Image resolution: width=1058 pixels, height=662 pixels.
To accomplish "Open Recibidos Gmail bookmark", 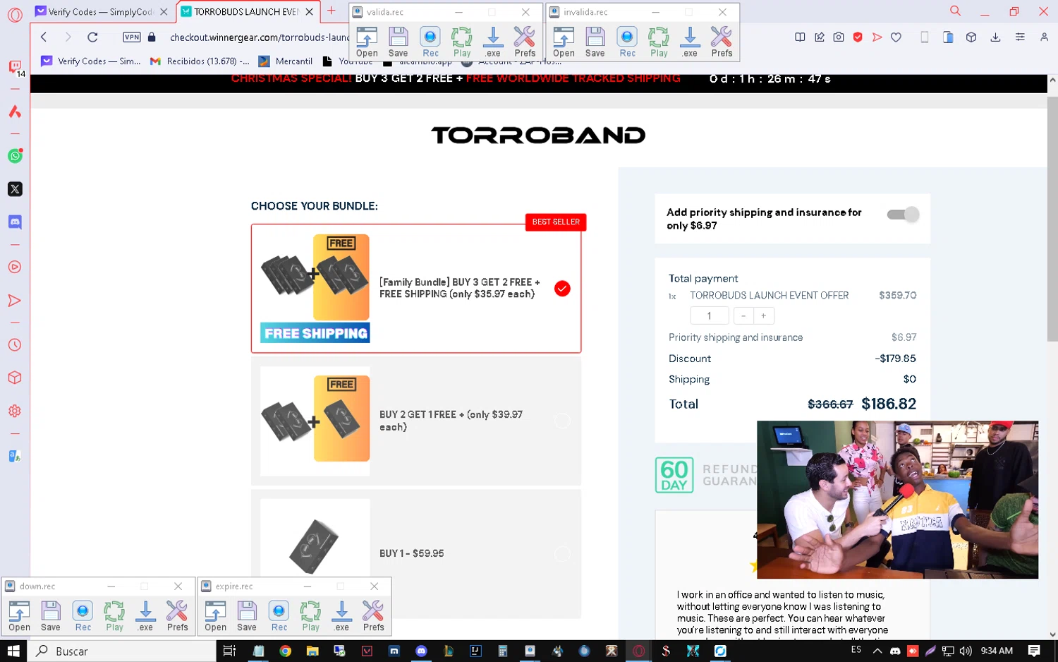I will point(200,61).
